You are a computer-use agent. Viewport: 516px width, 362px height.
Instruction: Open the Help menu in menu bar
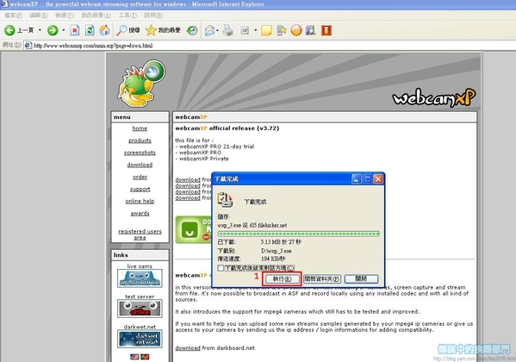click(x=153, y=16)
